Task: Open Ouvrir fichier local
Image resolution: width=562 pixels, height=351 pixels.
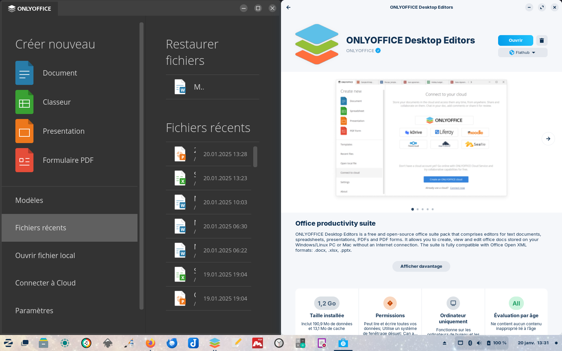Action: pos(70,255)
